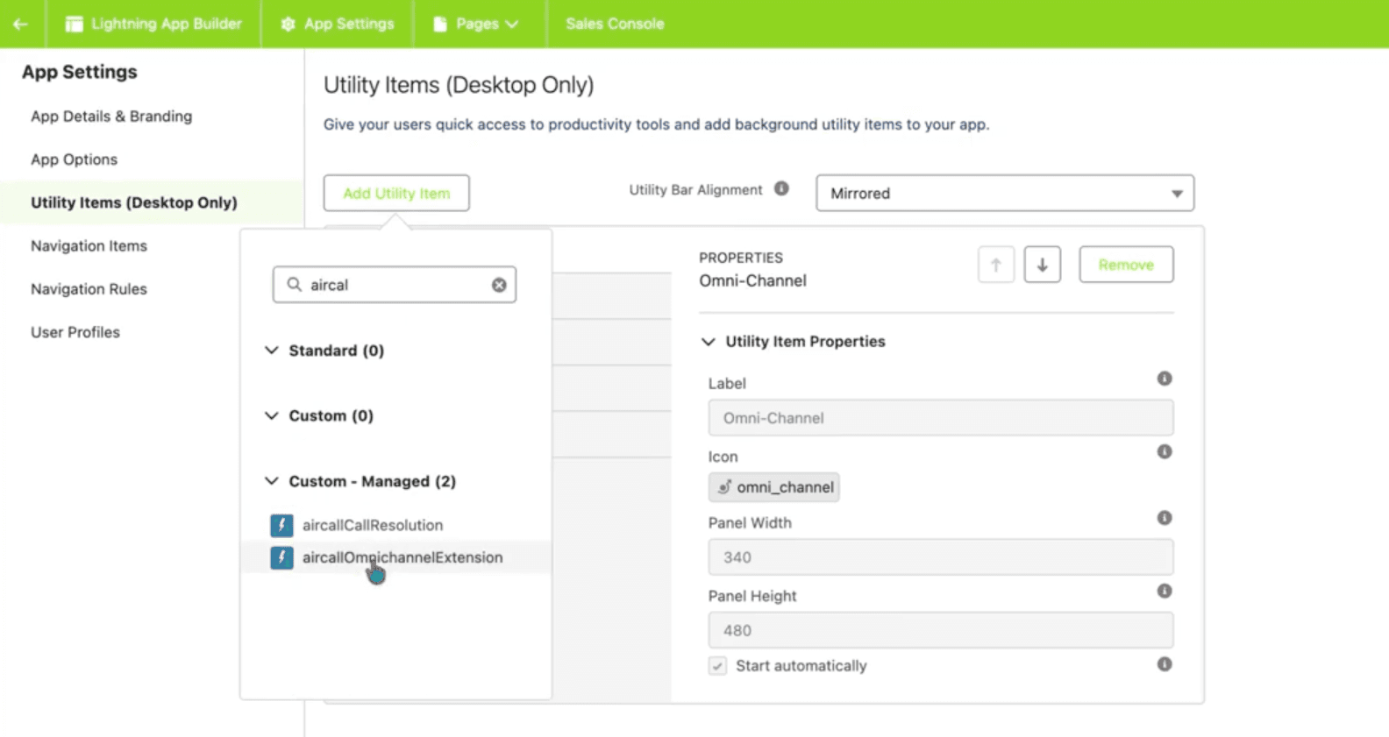The image size is (1389, 737).
Task: Select aircallCallResolution component
Action: (373, 525)
